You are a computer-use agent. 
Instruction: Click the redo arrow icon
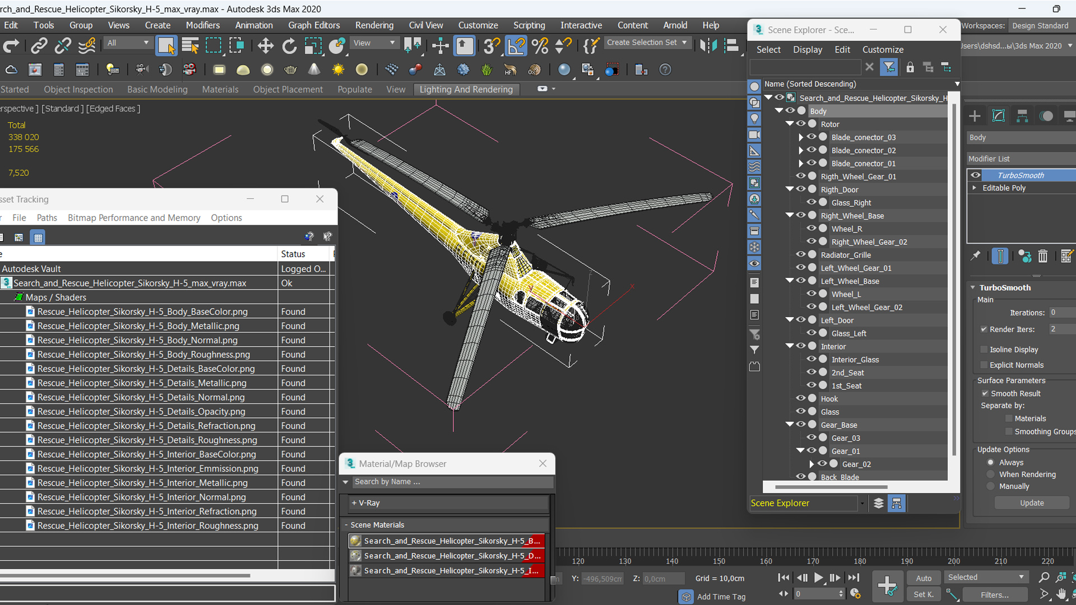point(11,45)
